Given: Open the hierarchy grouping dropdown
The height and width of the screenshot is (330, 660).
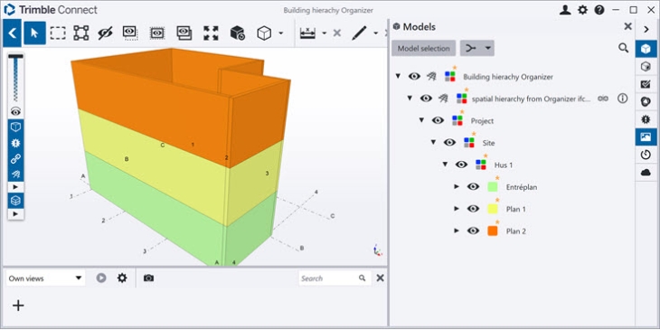Looking at the screenshot, I should (476, 49).
